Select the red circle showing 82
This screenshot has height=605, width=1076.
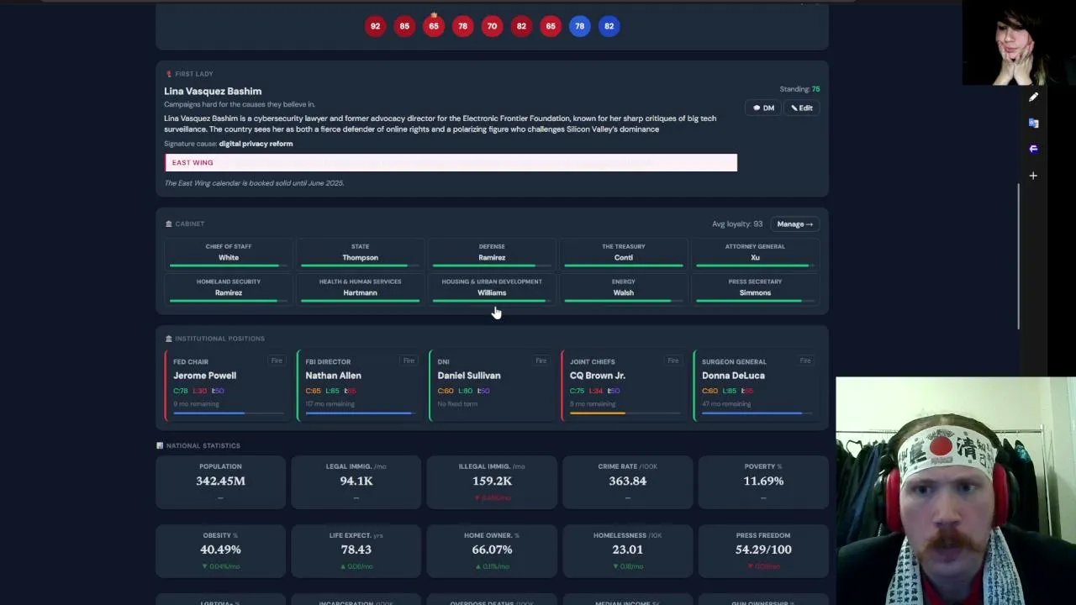521,26
